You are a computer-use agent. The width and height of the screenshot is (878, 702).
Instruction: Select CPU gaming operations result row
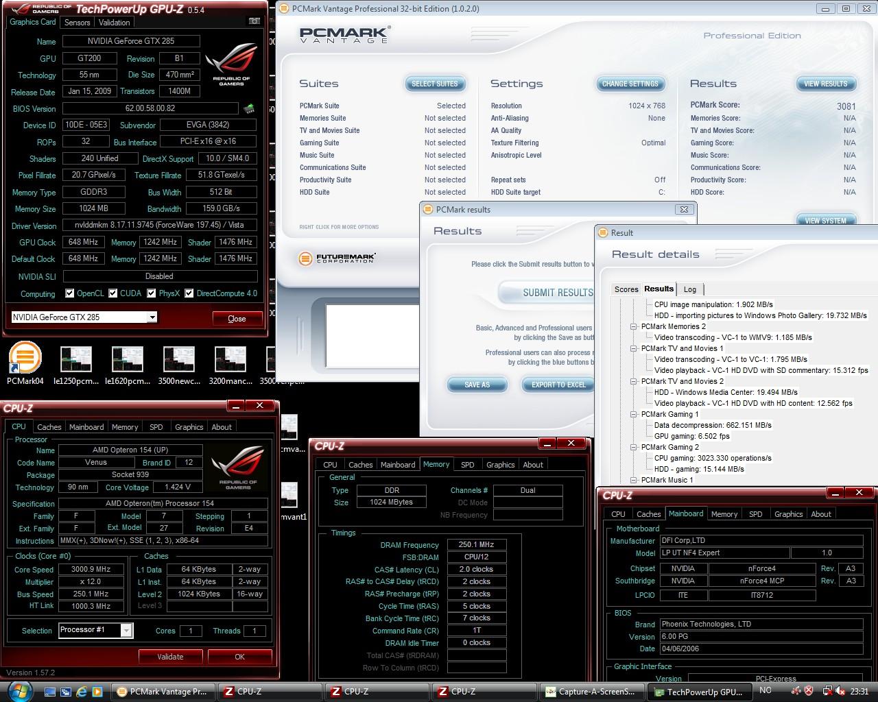pos(713,458)
